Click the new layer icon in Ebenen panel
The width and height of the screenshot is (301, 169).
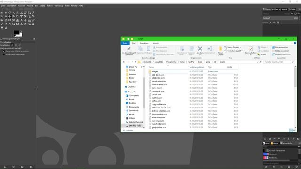[265, 138]
